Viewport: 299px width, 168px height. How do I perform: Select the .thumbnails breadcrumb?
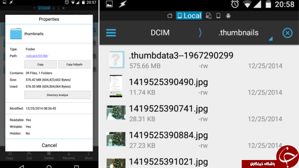pos(238,33)
